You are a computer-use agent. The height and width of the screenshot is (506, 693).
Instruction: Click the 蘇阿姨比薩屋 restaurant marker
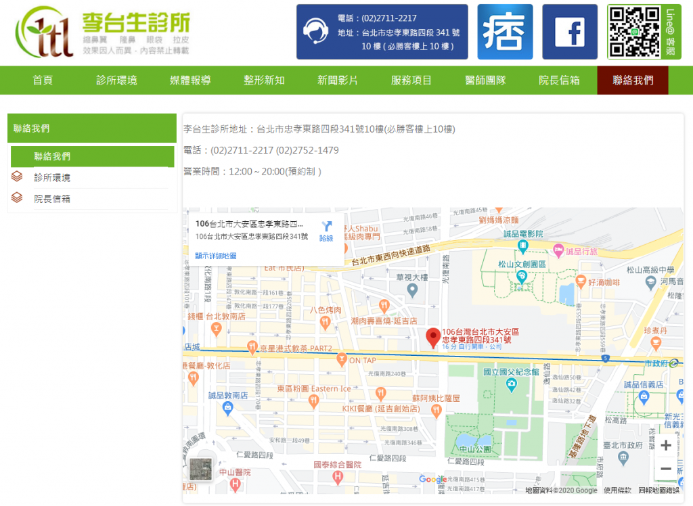[x=437, y=411]
